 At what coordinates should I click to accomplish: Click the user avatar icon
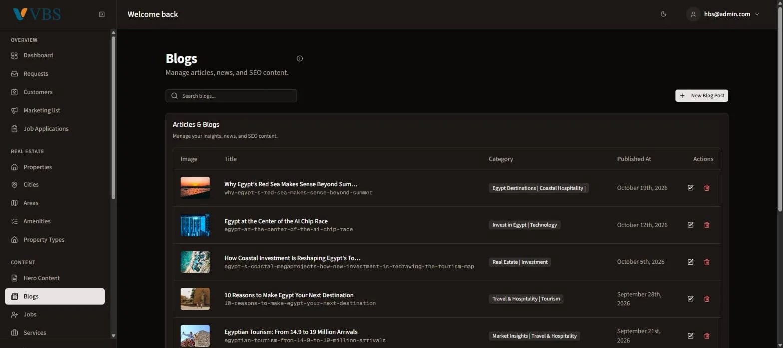point(693,14)
